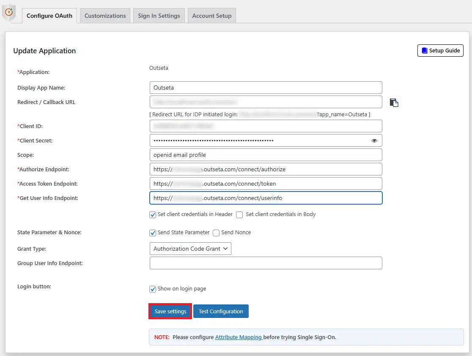Screen dimensions: 472x356
Task: Click the Redirect / Callback URL field
Action: click(266, 102)
